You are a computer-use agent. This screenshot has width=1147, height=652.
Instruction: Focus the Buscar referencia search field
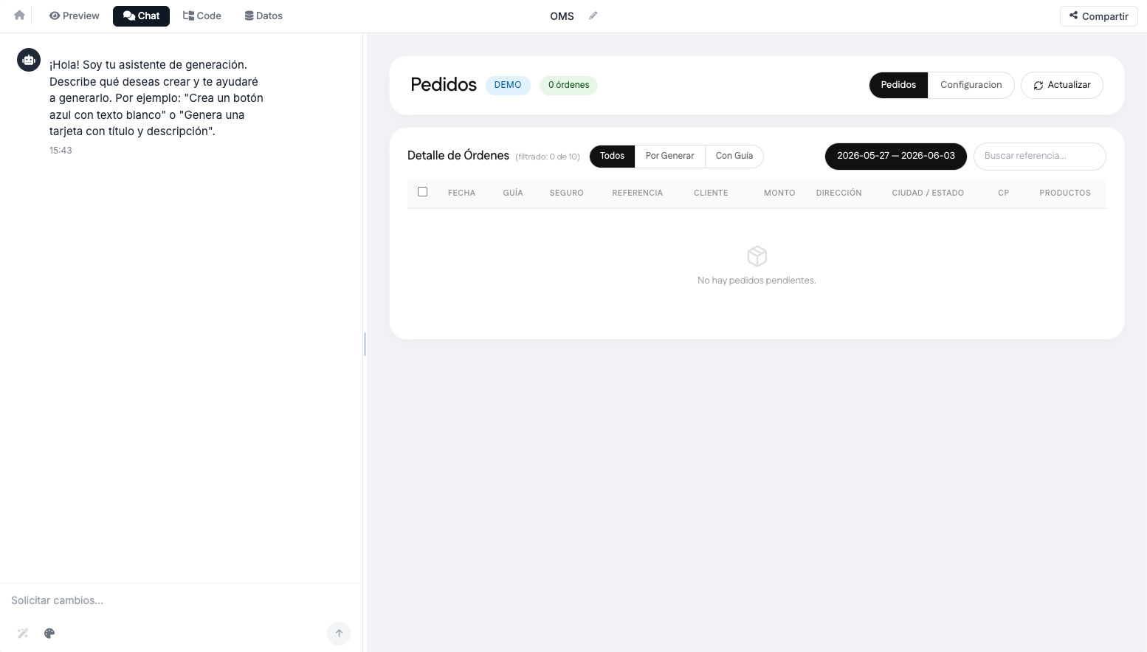pyautogui.click(x=1039, y=156)
